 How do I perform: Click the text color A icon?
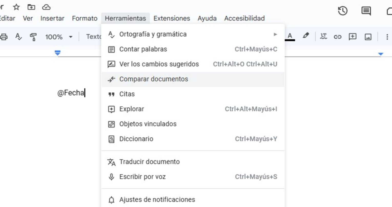[x=290, y=37]
